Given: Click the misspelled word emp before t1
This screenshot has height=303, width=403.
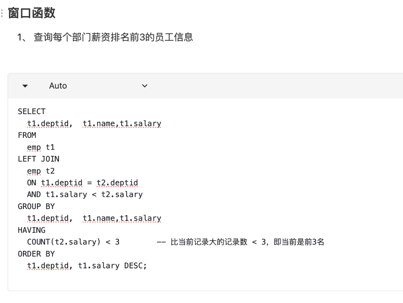Looking at the screenshot, I should (34, 147).
